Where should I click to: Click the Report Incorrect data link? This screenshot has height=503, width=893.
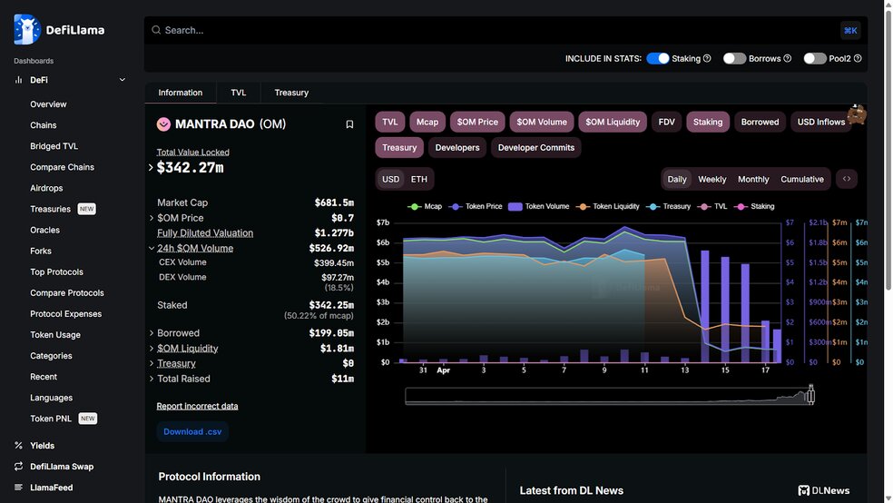(x=197, y=406)
